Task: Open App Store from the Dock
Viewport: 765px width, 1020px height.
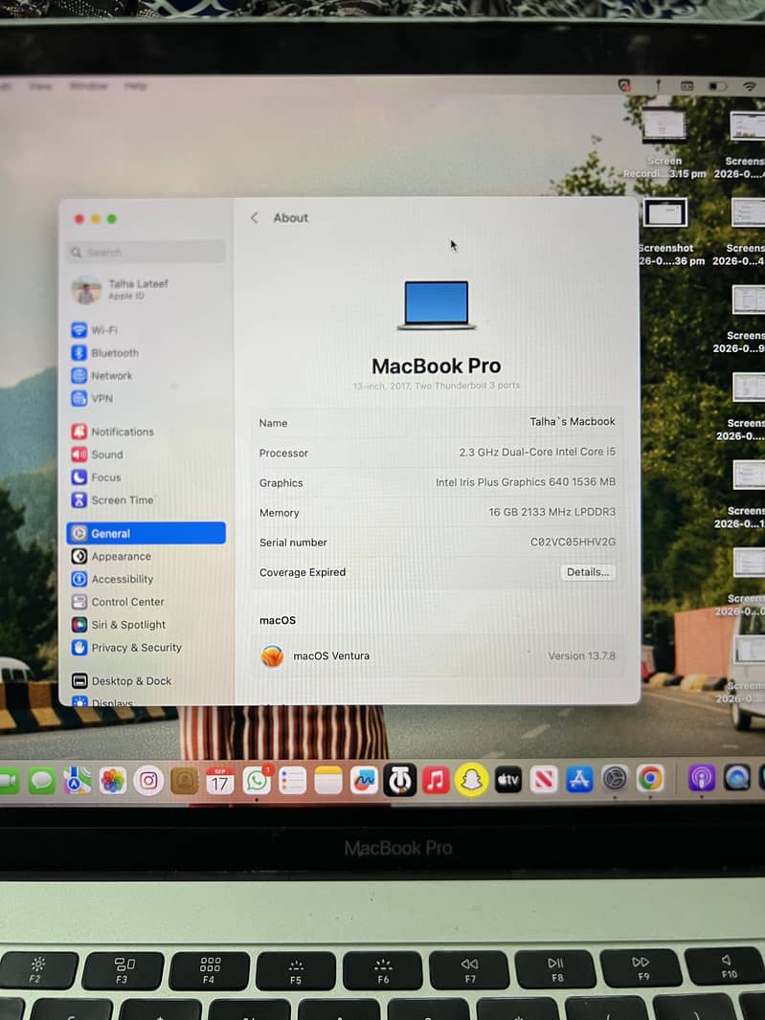Action: click(x=579, y=779)
